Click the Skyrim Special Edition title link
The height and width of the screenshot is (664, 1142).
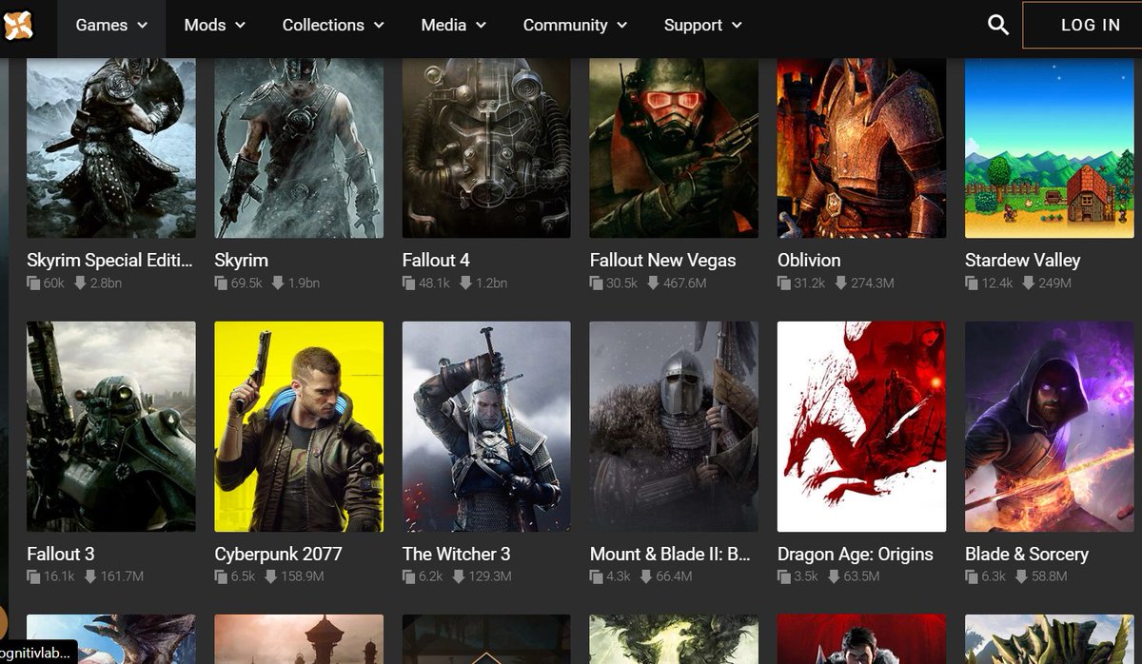pyautogui.click(x=109, y=260)
